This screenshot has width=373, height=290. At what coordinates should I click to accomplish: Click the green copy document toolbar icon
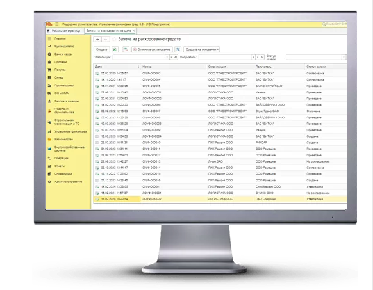tap(115, 49)
